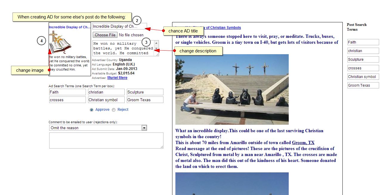Click the blue ad preview title link
The height and width of the screenshot is (195, 380).
coord(69,27)
